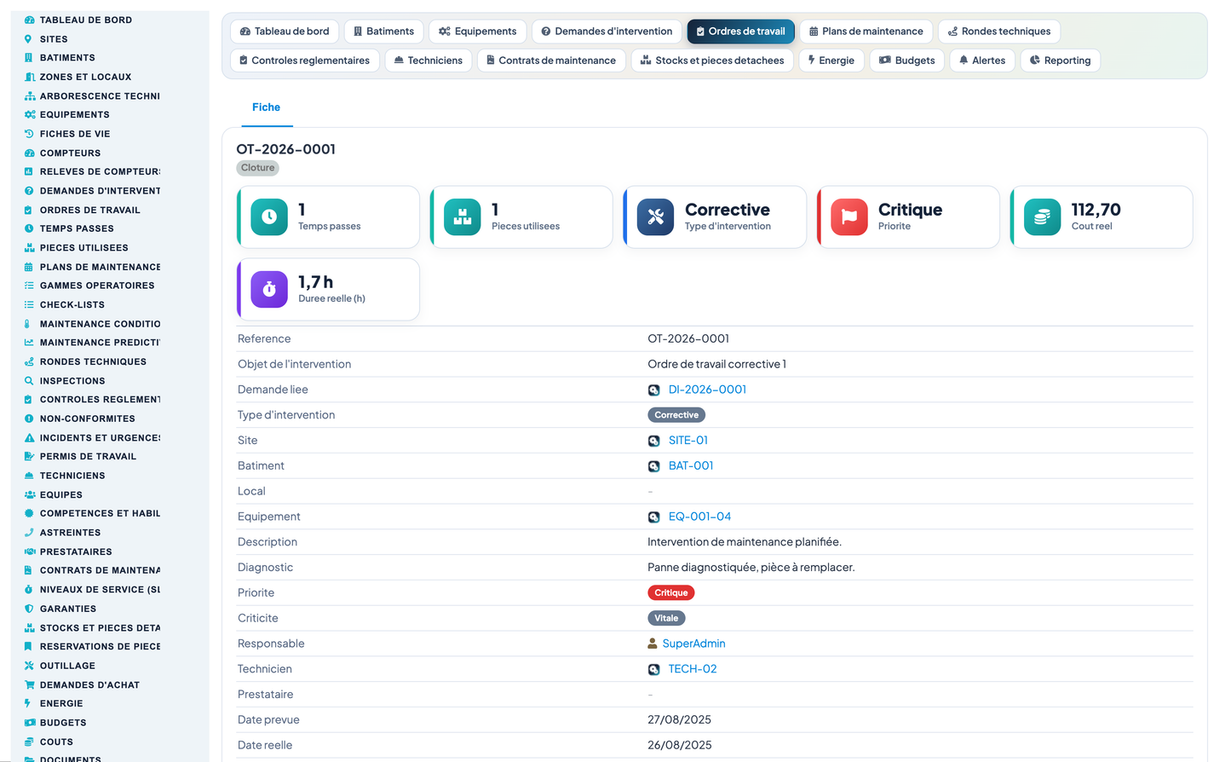Click the clock icon on Temps passes card

pos(269,216)
